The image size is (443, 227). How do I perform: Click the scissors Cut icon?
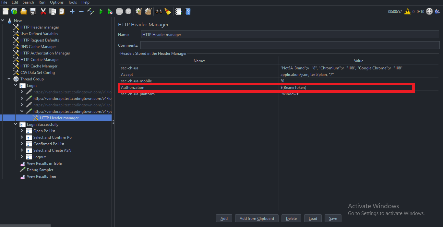tap(43, 11)
